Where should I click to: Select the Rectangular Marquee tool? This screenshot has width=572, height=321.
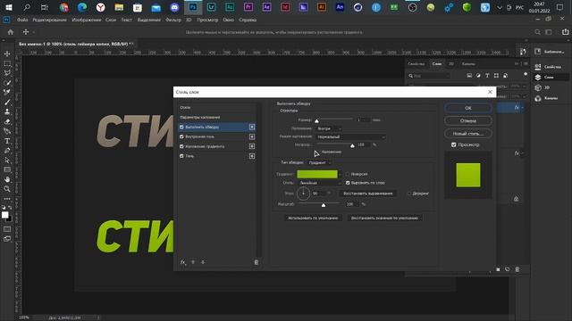point(7,63)
